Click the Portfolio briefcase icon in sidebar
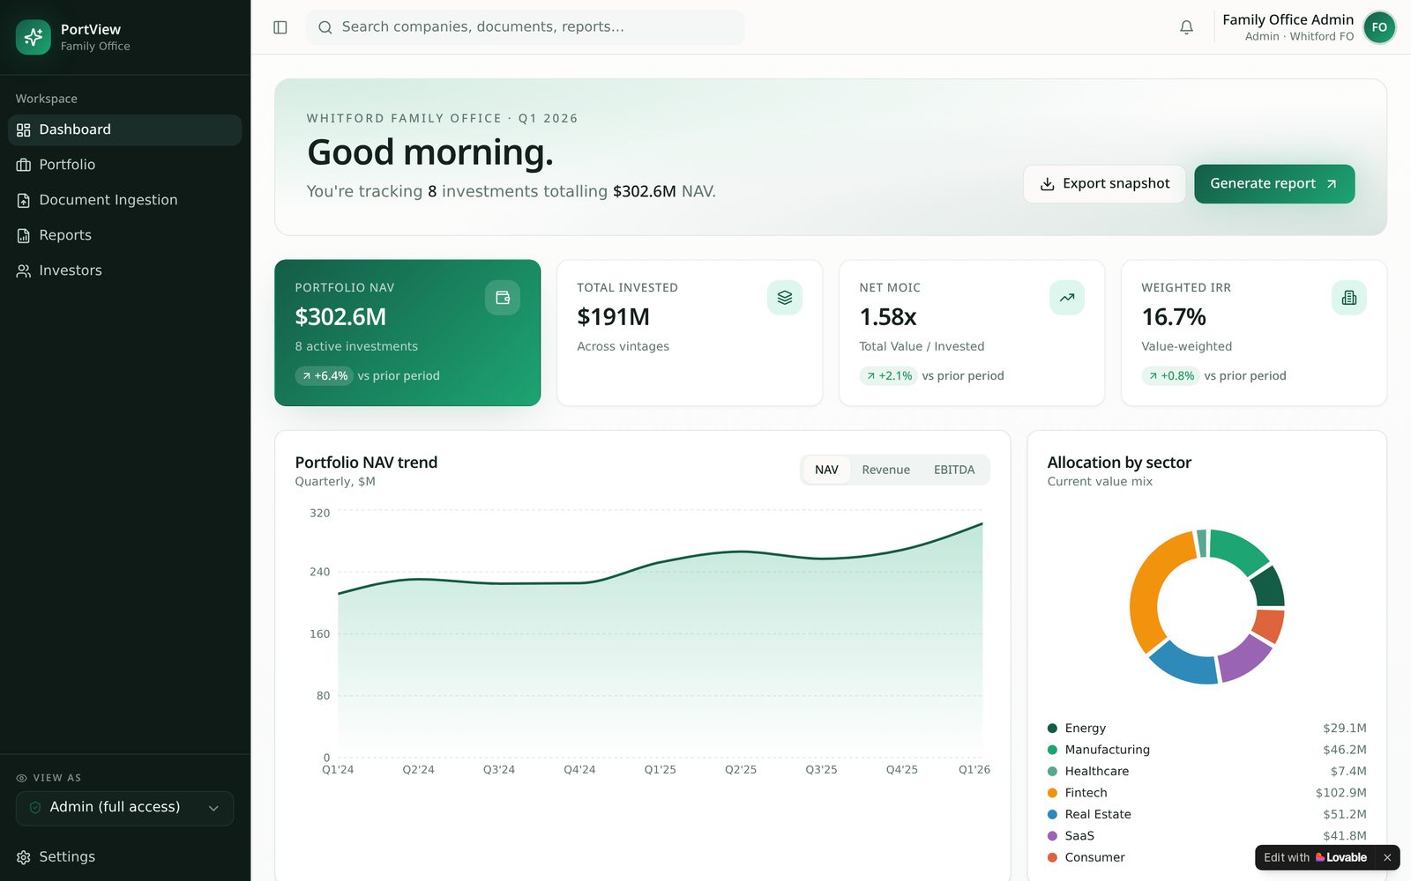Image resolution: width=1411 pixels, height=881 pixels. pos(24,165)
